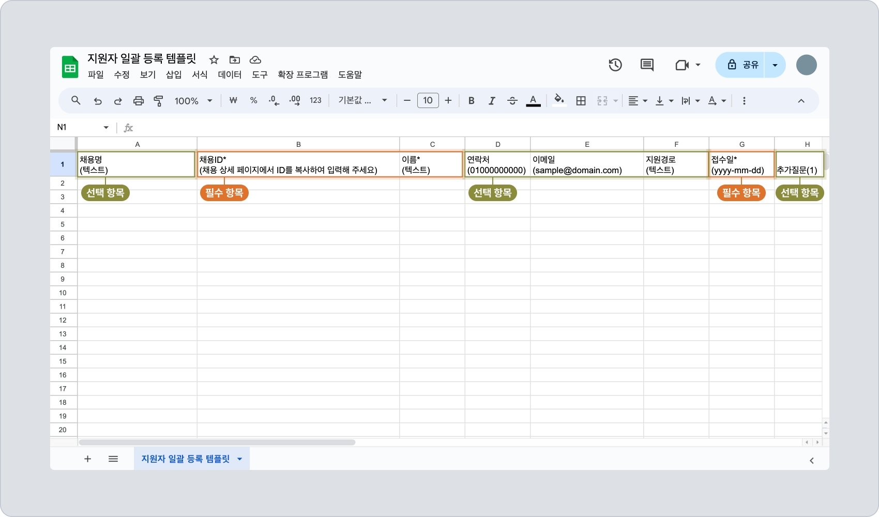Image resolution: width=879 pixels, height=517 pixels.
Task: Expand the font family dropdown
Action: 362,101
